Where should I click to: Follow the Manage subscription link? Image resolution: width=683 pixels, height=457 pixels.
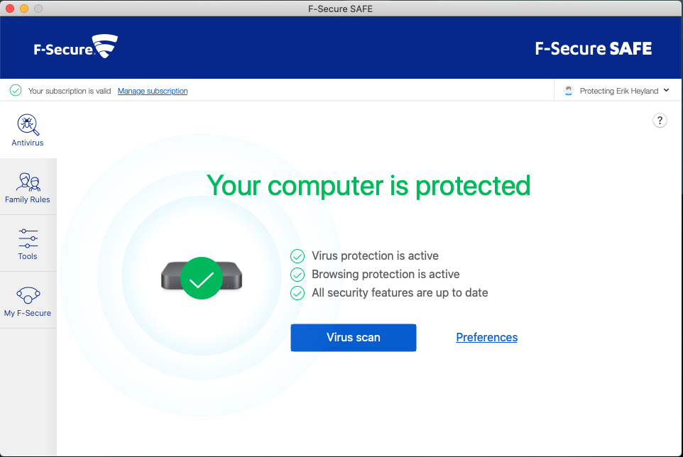(x=153, y=91)
